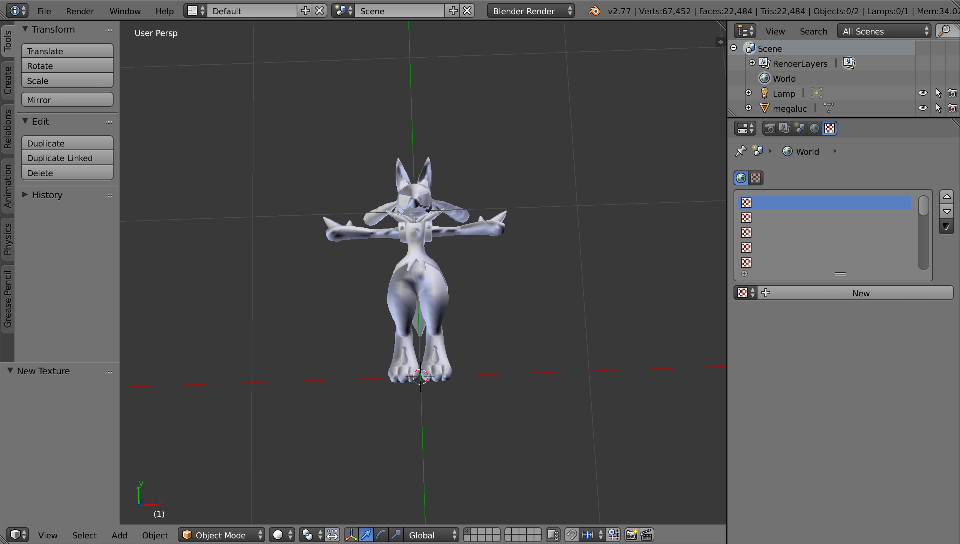Select the Scale manipulator icon
The width and height of the screenshot is (960, 544).
[396, 535]
